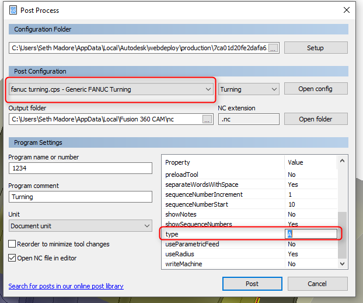The image size is (363, 303).
Task: Open the online post library link
Action: click(x=66, y=286)
